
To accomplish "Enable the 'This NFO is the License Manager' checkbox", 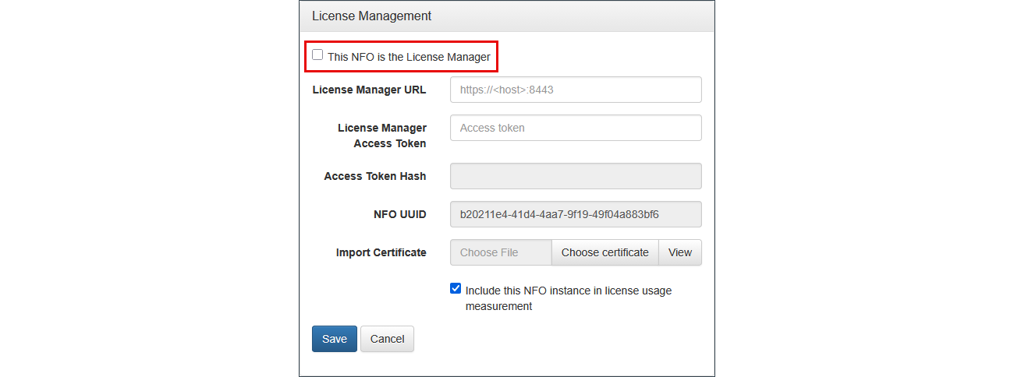I will (x=317, y=55).
